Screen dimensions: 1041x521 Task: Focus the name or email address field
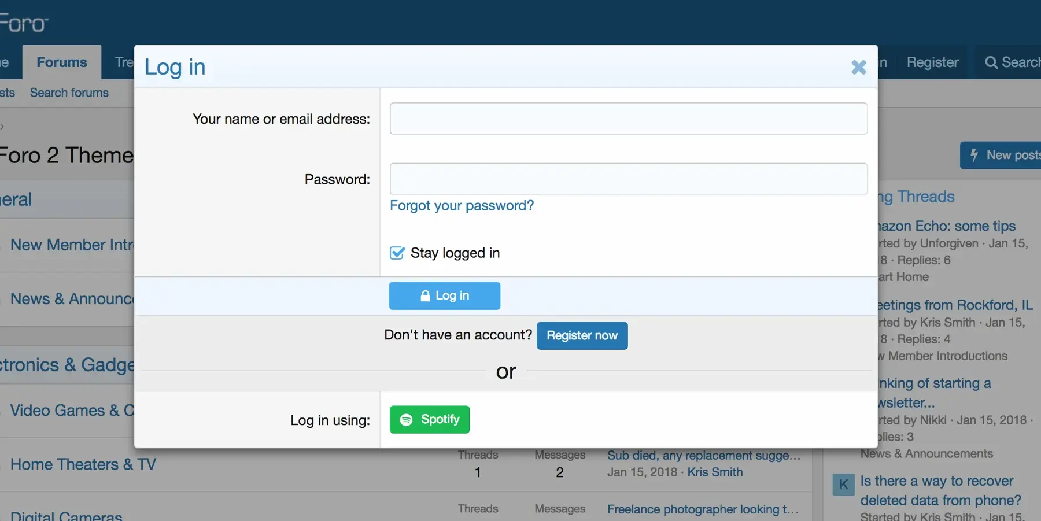coord(628,119)
